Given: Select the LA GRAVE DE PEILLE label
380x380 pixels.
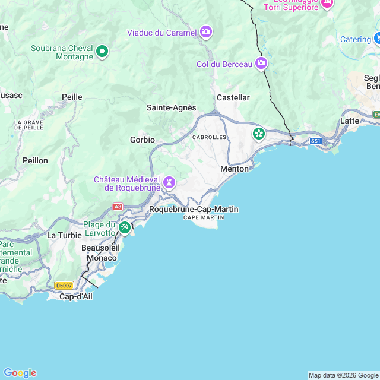Looking at the screenshot, I should 28,125.
